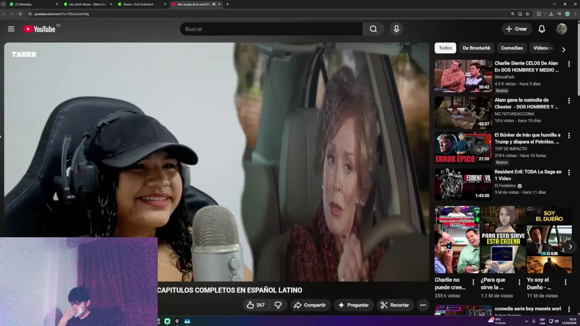Bookmark this page with star icon
580x326 pixels.
pos(527,14)
